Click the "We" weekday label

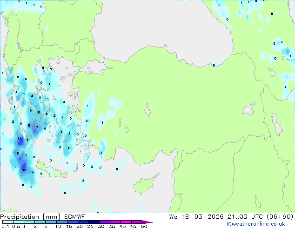(173, 217)
